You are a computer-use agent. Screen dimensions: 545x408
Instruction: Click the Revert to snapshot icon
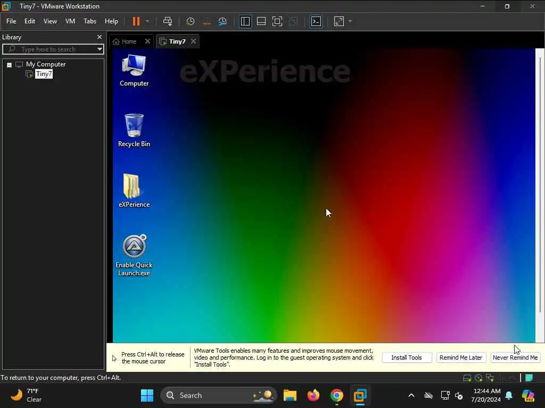tap(207, 21)
